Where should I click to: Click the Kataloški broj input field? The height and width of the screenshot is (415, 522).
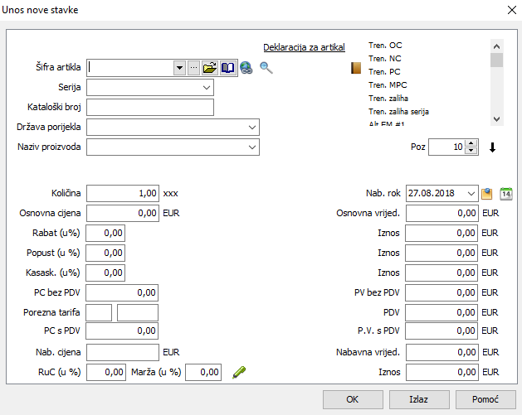coord(150,107)
